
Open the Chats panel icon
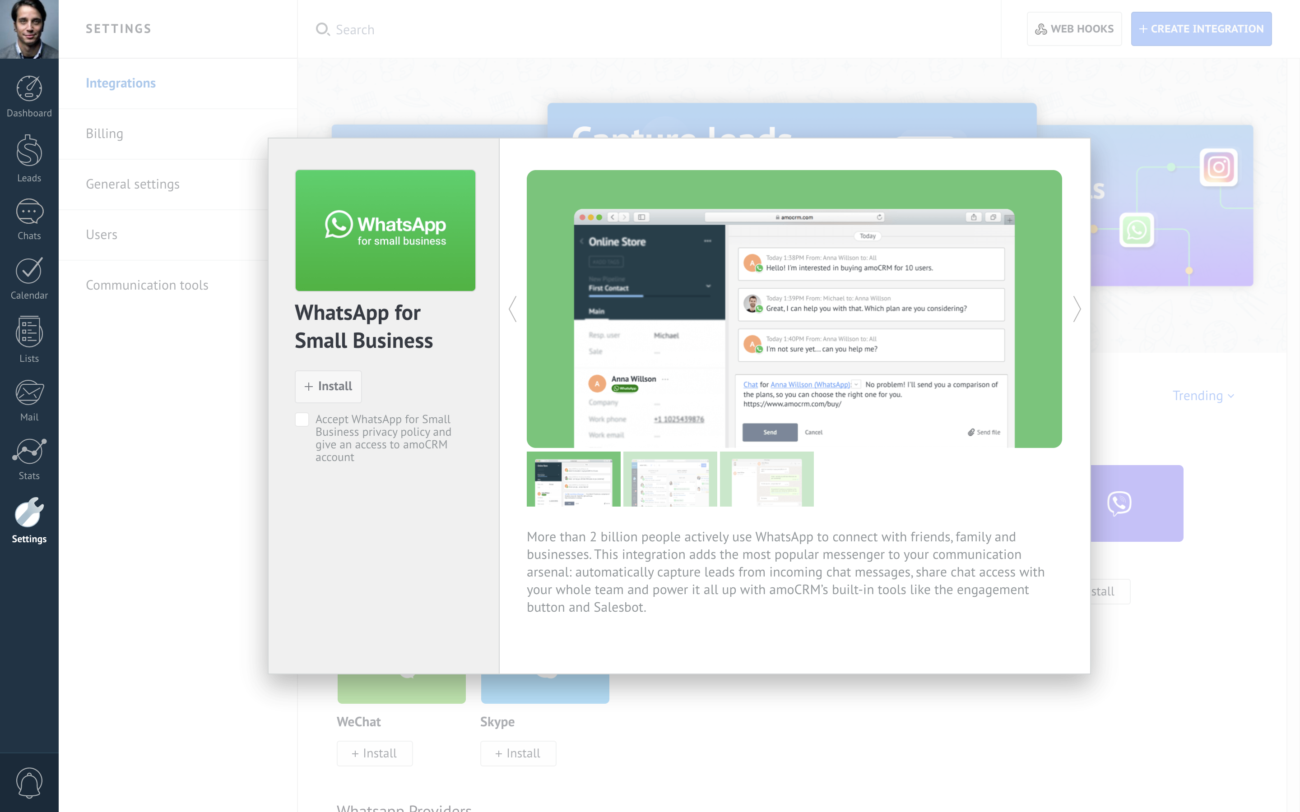pyautogui.click(x=29, y=221)
